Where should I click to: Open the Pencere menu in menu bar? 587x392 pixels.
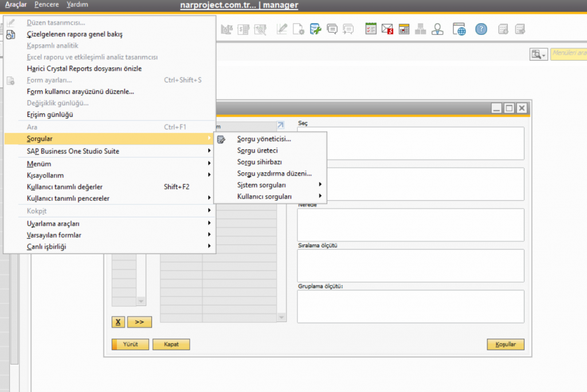point(46,5)
